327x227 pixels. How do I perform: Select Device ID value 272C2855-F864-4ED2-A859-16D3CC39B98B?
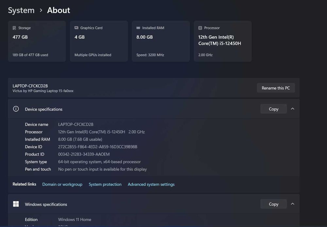(97, 147)
